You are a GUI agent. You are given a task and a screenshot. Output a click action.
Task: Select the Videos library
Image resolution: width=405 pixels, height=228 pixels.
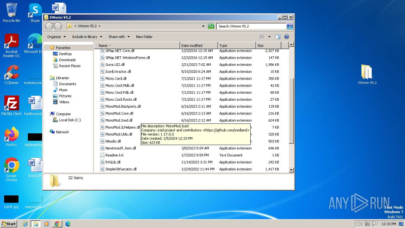[x=64, y=102]
